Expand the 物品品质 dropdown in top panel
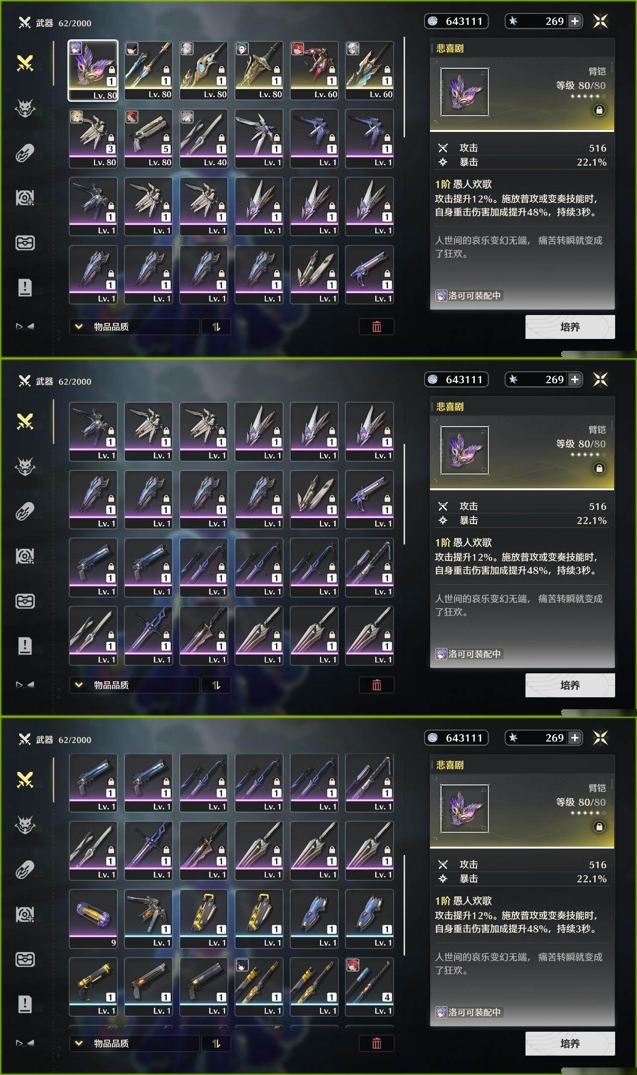This screenshot has width=637, height=1075. coord(134,327)
